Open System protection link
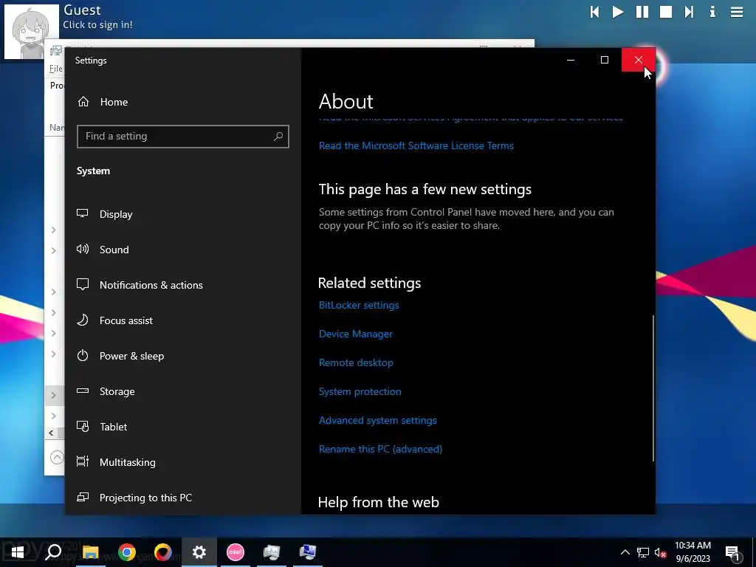The height and width of the screenshot is (567, 756). (360, 391)
